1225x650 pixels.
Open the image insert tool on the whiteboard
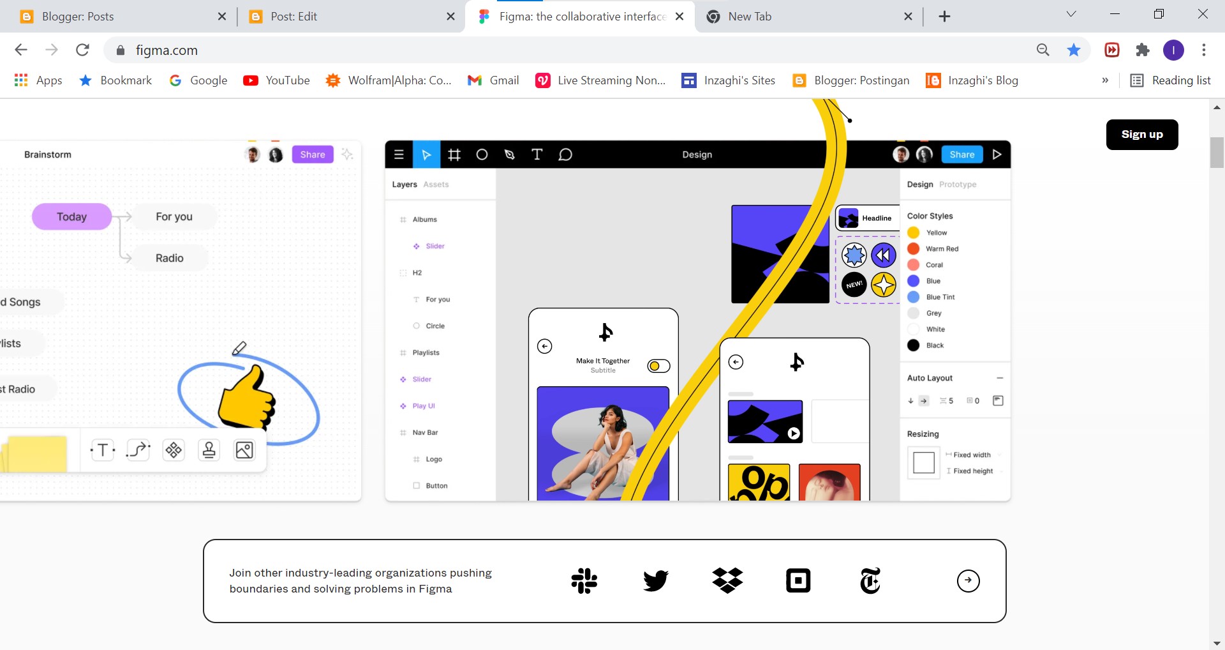244,450
